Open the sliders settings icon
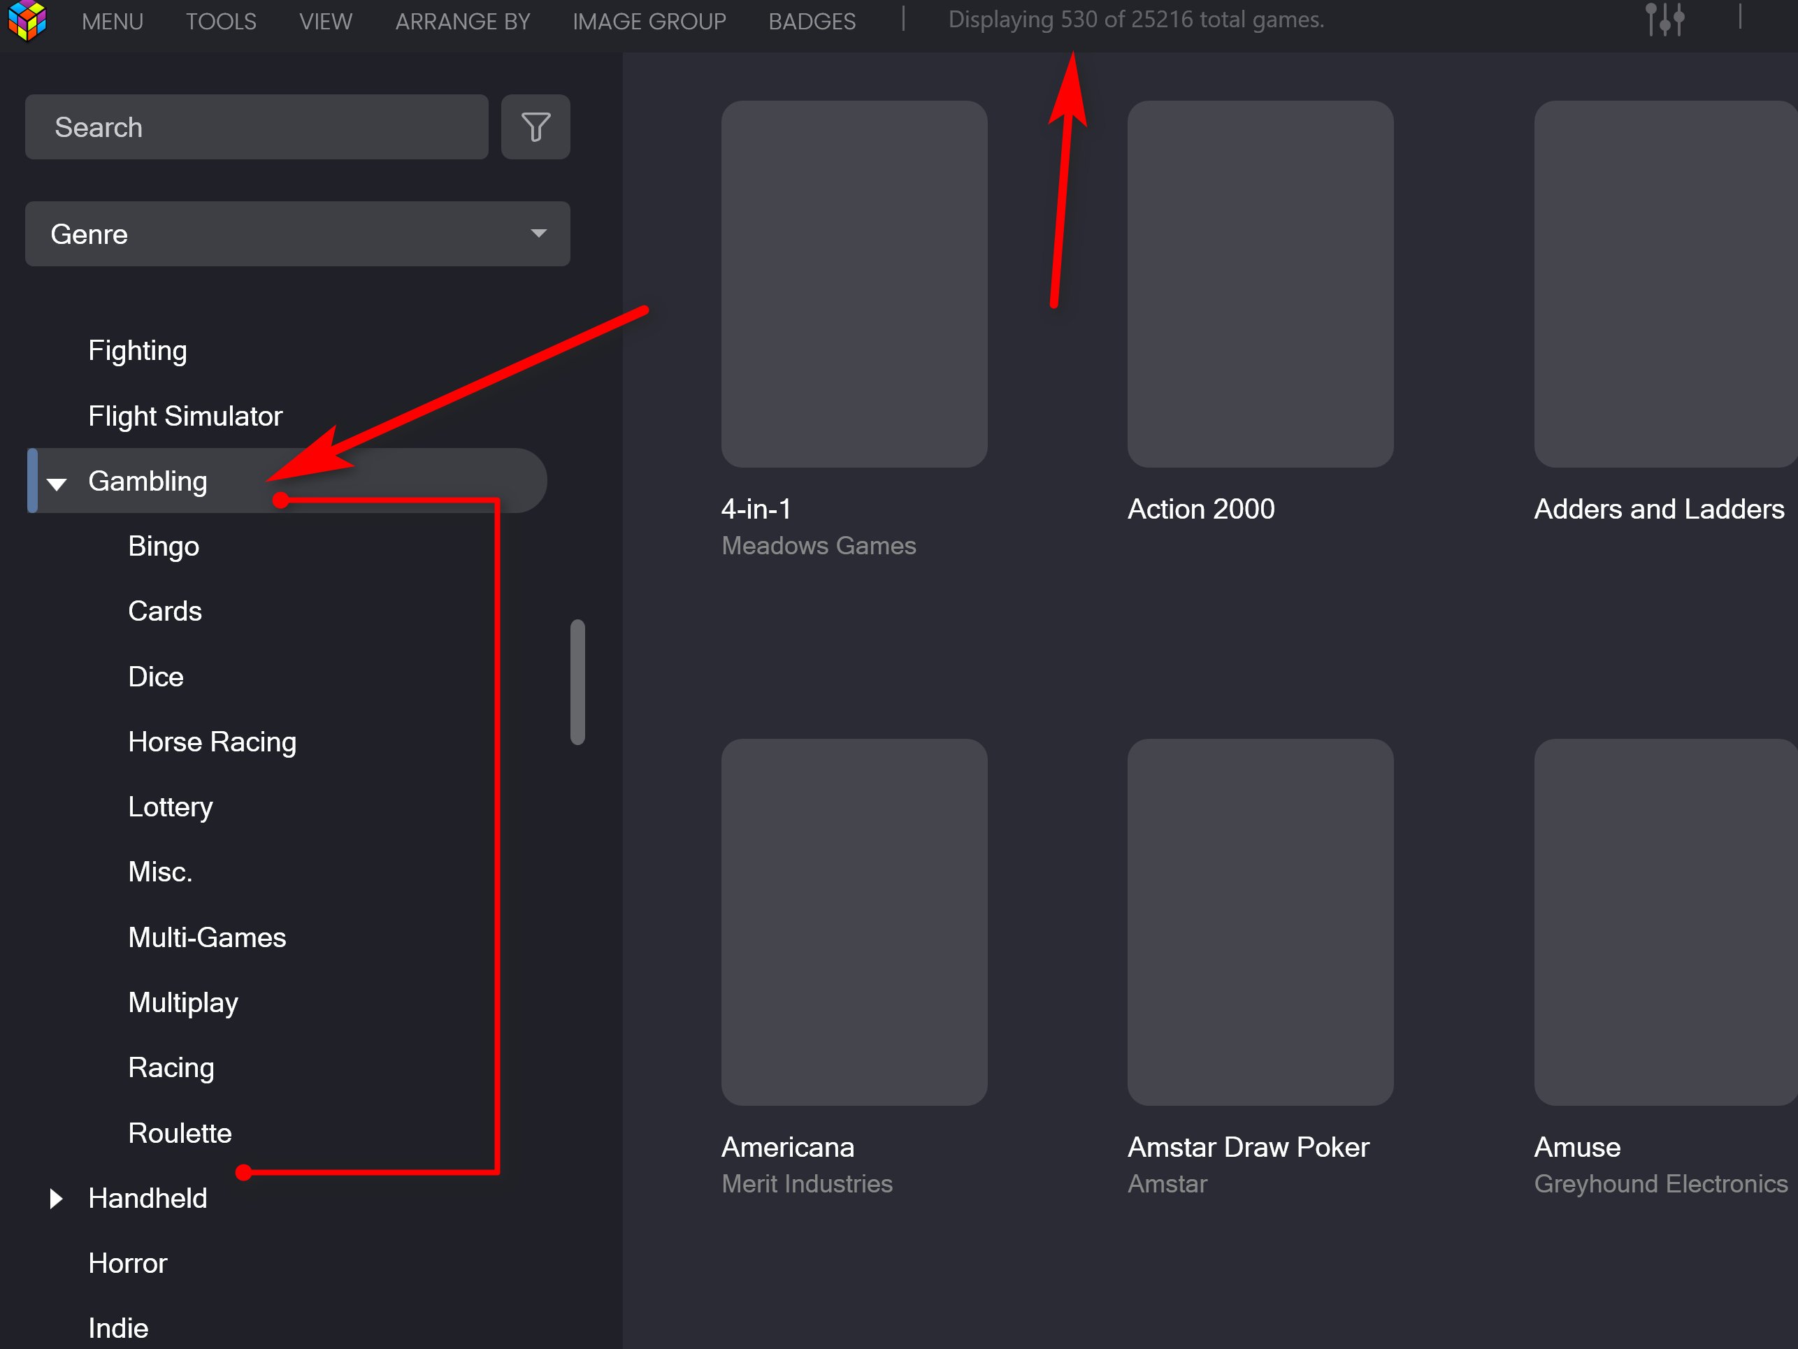 click(1664, 20)
